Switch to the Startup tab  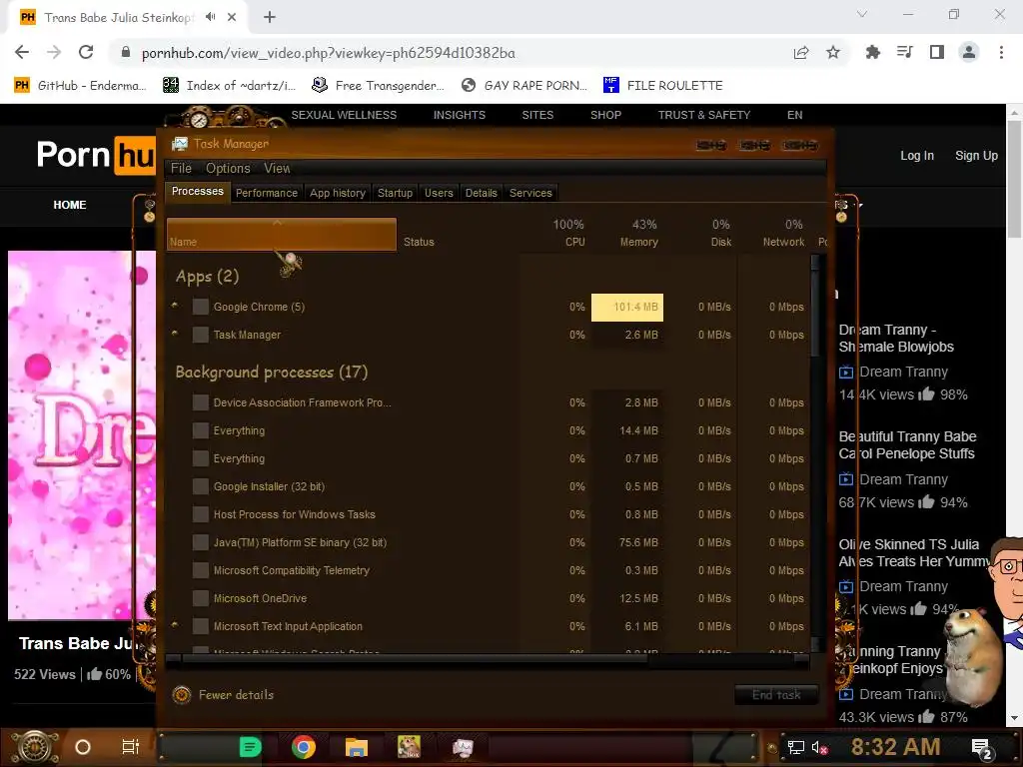(395, 193)
